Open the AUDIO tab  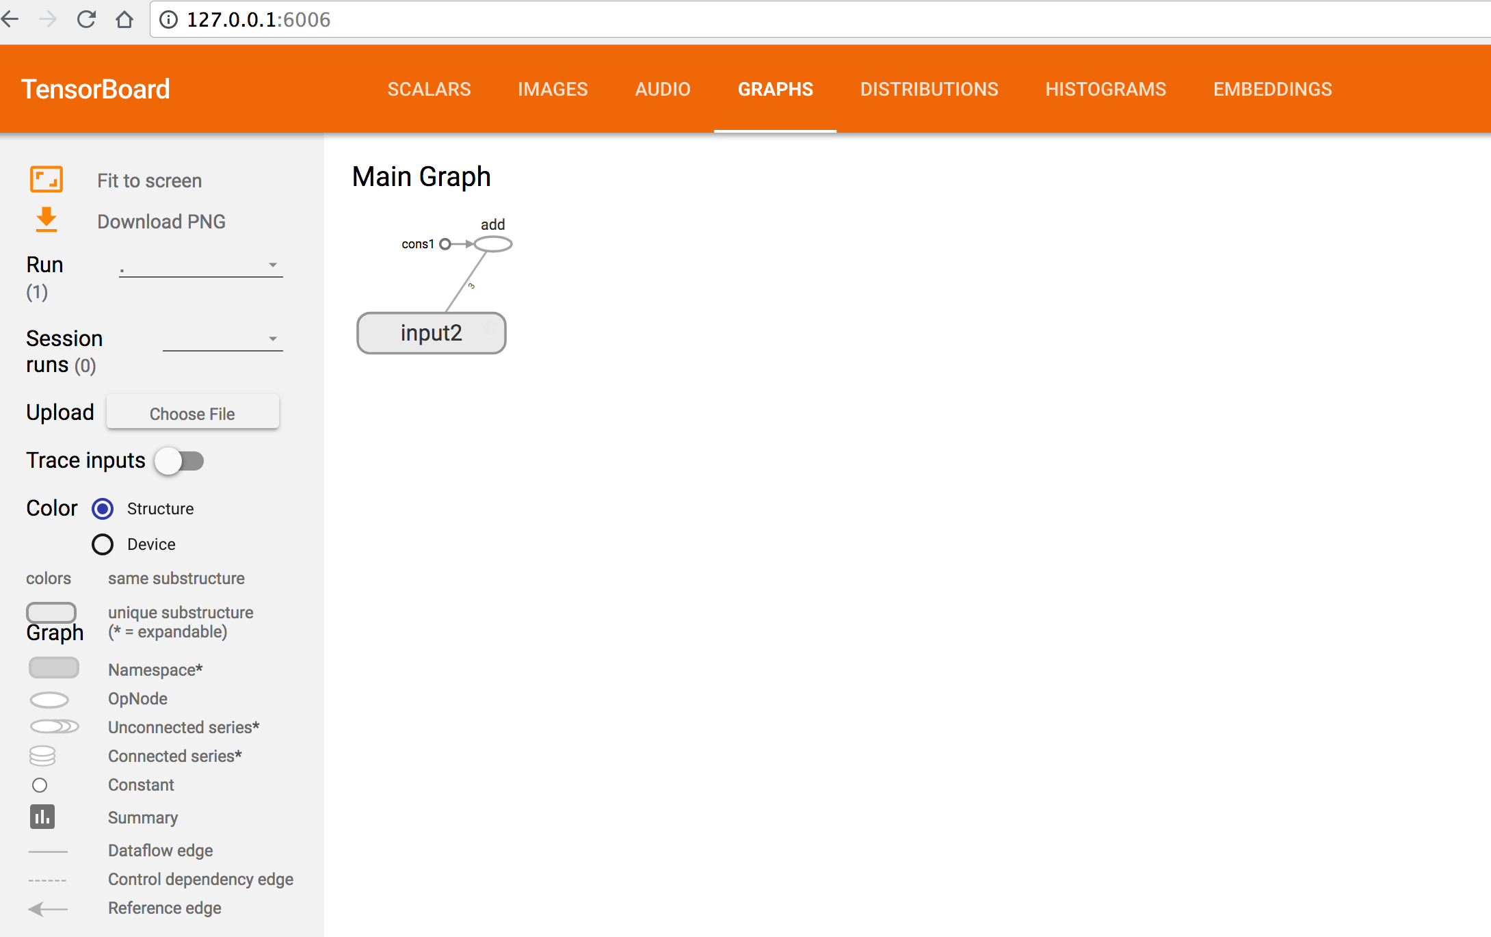click(x=663, y=89)
